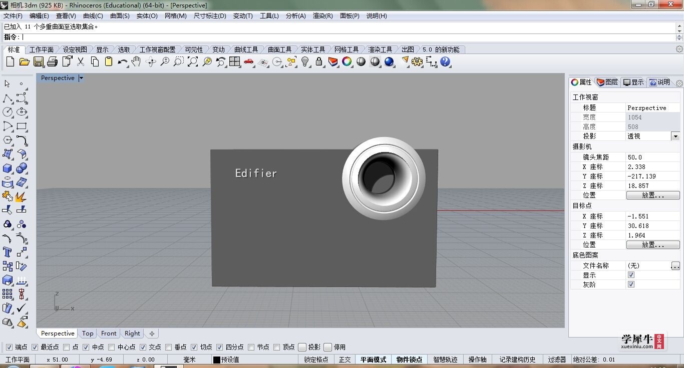
Task: Click the camera 位置 放置... button
Action: click(x=653, y=195)
